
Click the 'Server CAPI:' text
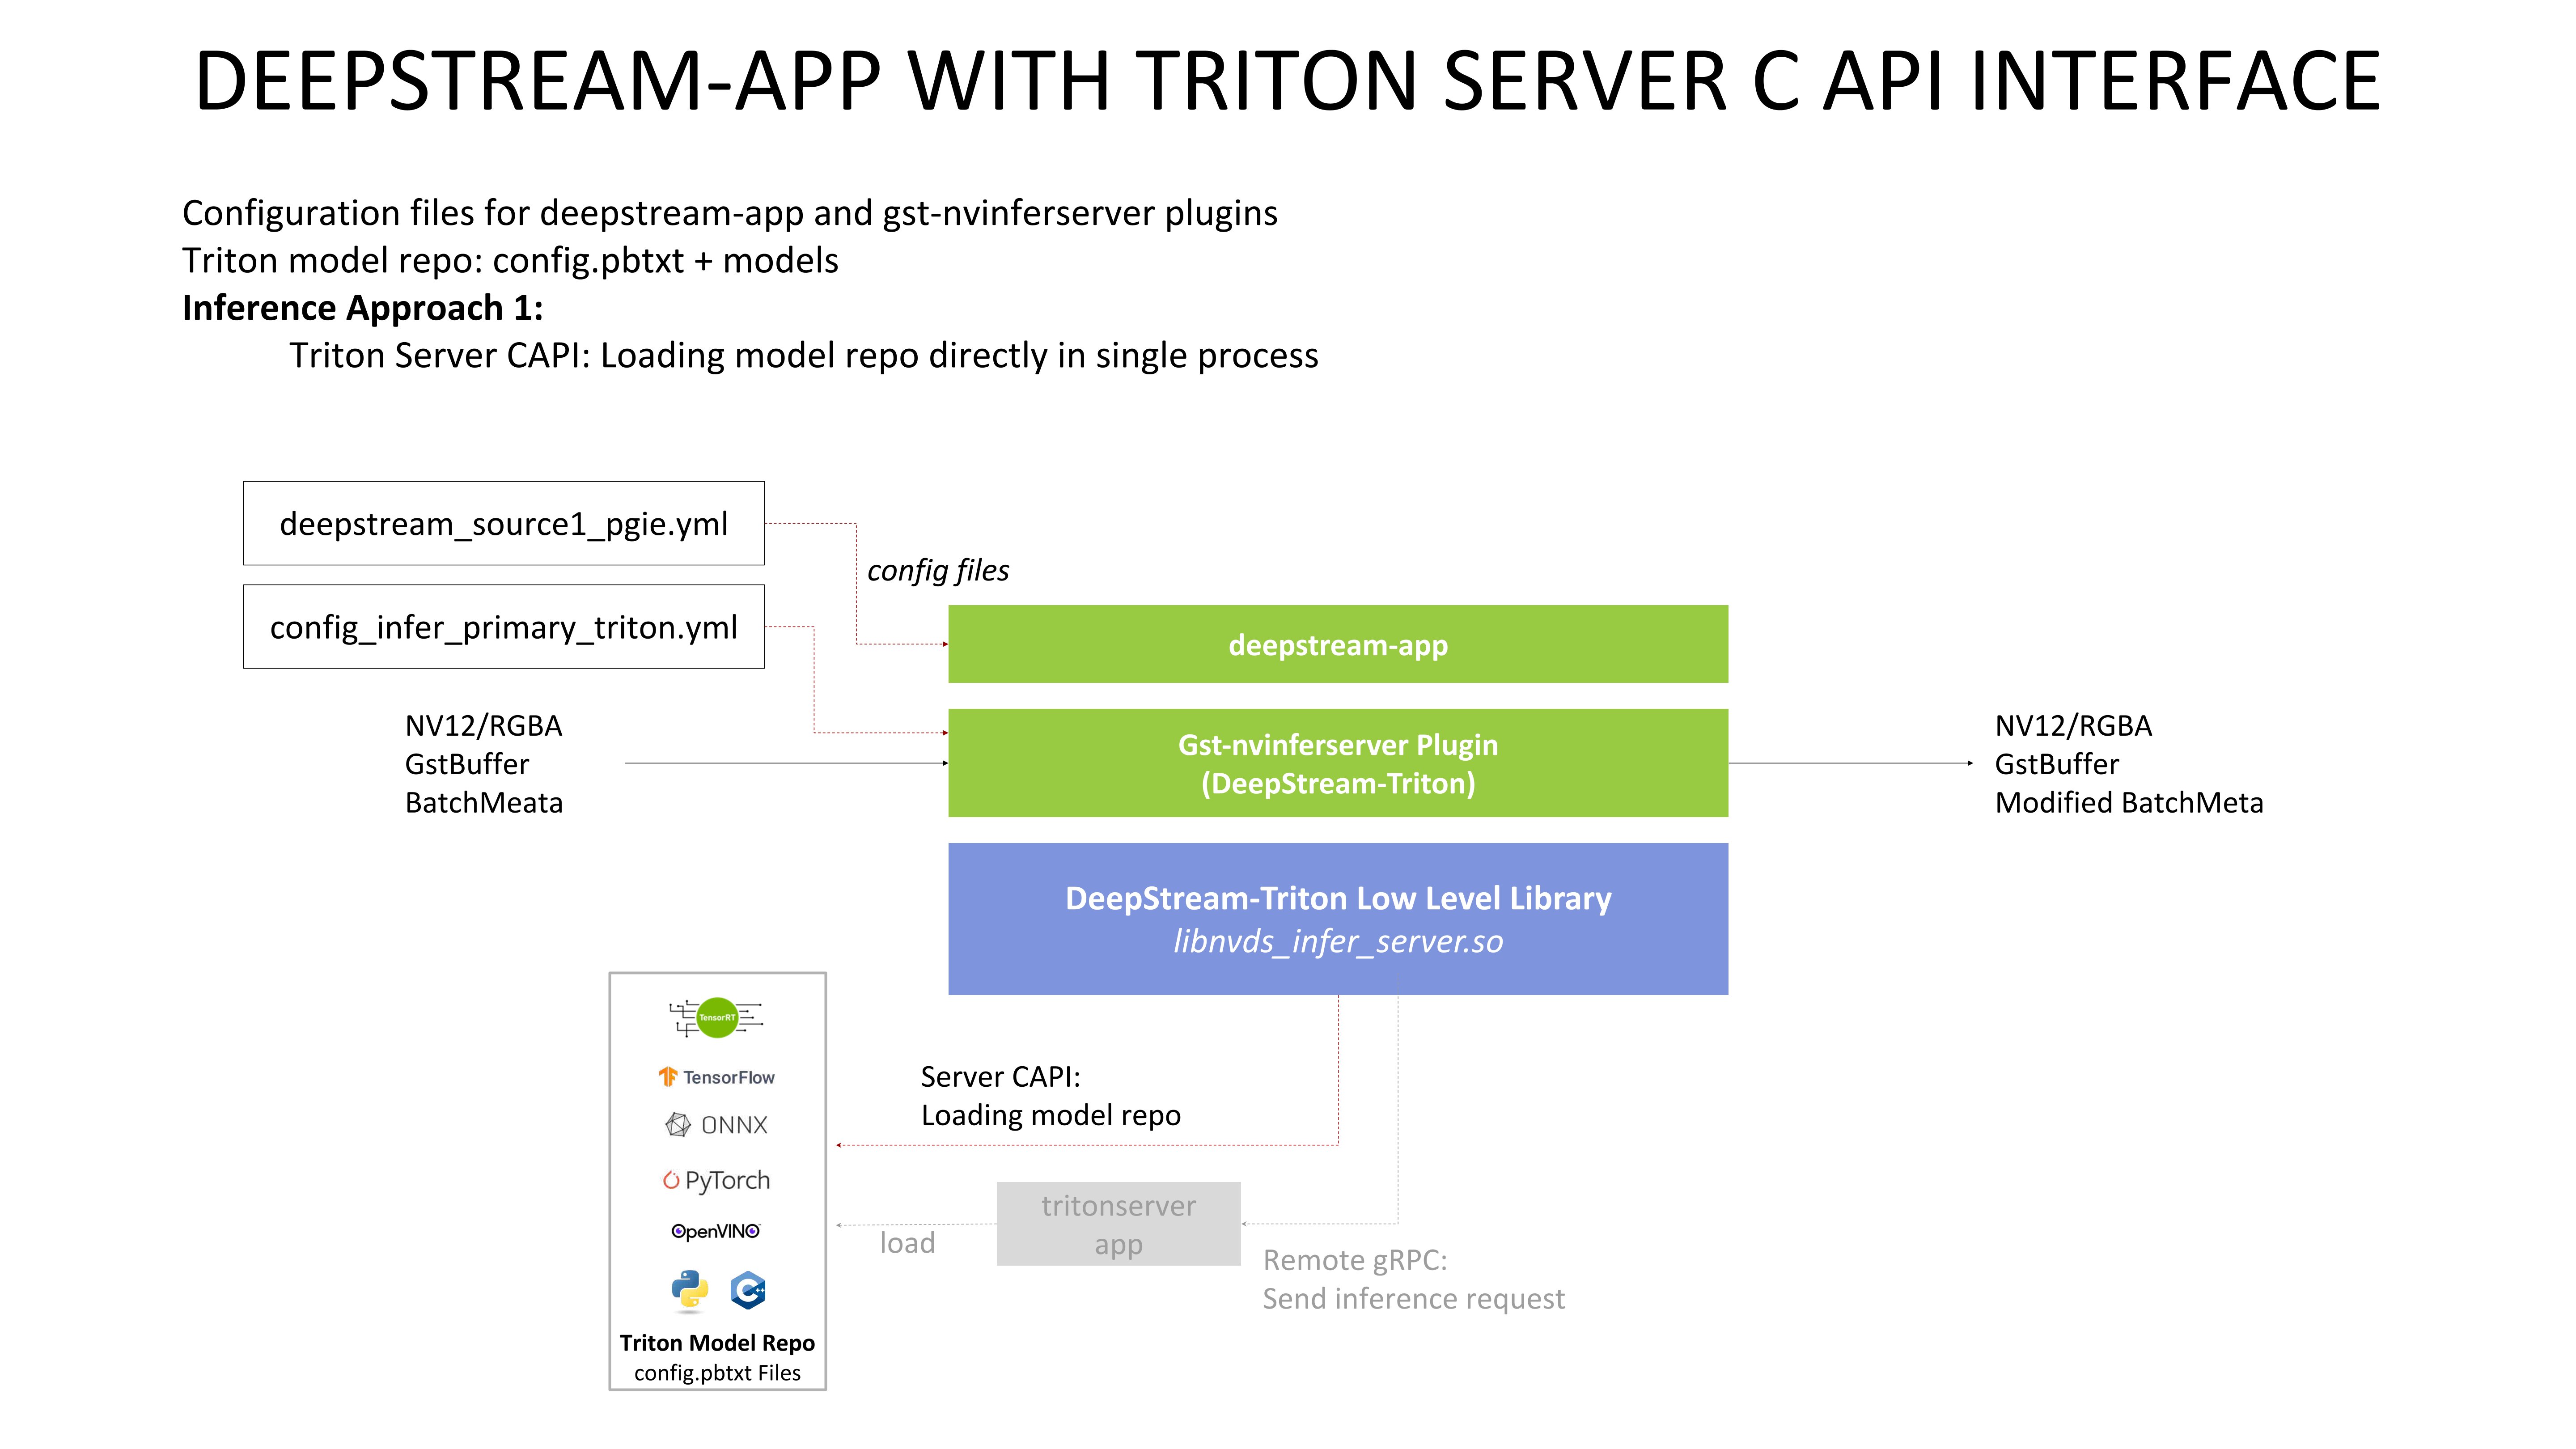point(1000,1077)
